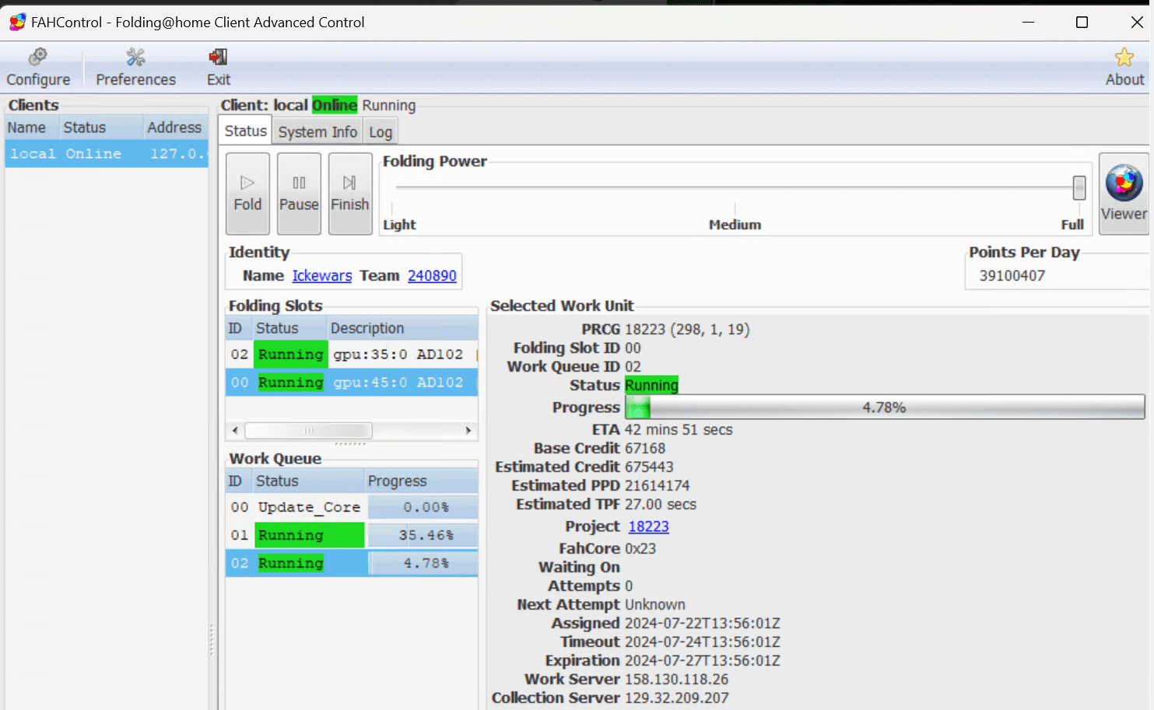The width and height of the screenshot is (1154, 710).
Task: Open the Ickewars name link
Action: click(322, 275)
